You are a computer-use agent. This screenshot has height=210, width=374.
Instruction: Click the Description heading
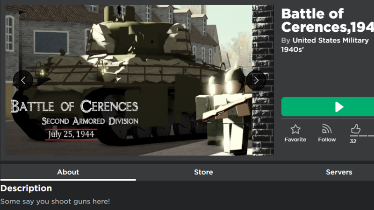26,189
